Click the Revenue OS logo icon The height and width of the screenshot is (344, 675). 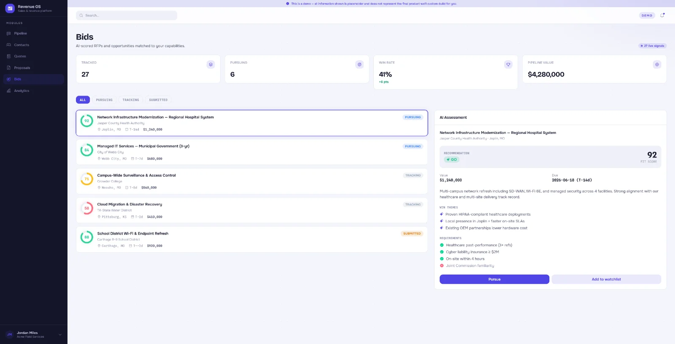[10, 8]
